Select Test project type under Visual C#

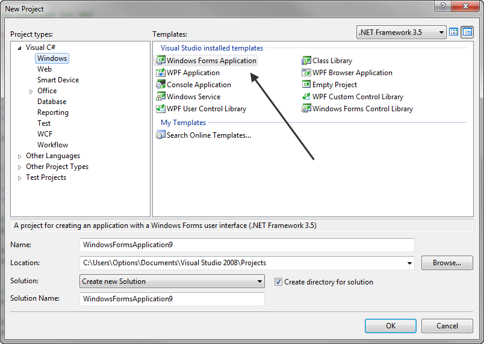(x=44, y=123)
